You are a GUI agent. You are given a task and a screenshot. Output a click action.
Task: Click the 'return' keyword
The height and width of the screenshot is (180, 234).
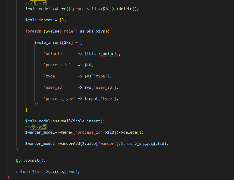(23, 172)
